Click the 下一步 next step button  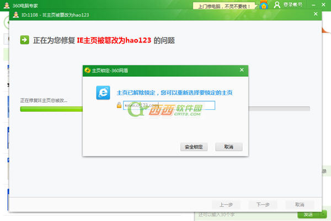(263, 204)
